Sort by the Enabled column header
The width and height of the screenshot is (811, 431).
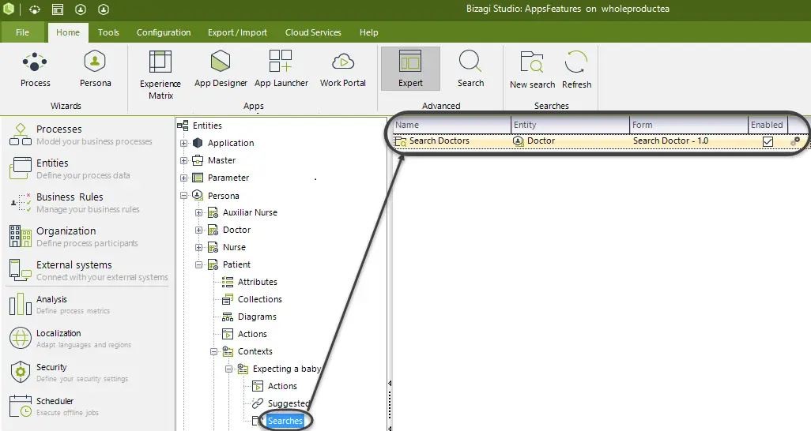768,125
